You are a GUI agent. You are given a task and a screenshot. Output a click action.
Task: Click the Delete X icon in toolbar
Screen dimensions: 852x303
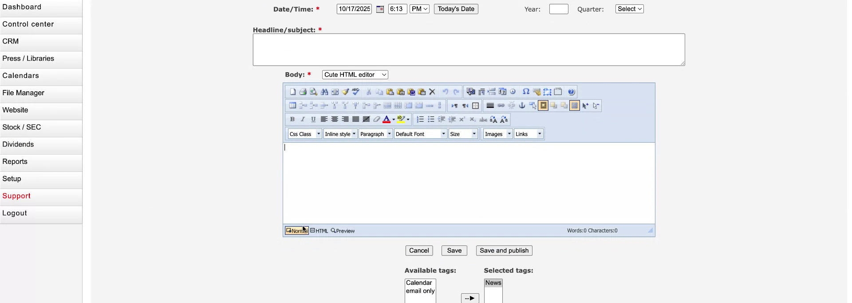(432, 92)
